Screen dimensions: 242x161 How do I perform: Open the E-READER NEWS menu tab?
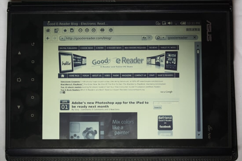114,48
